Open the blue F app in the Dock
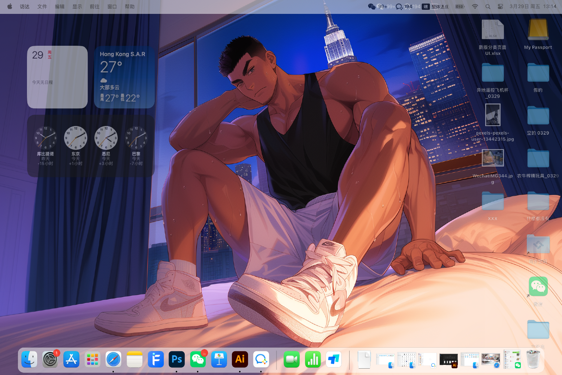This screenshot has width=562, height=375. (x=155, y=359)
